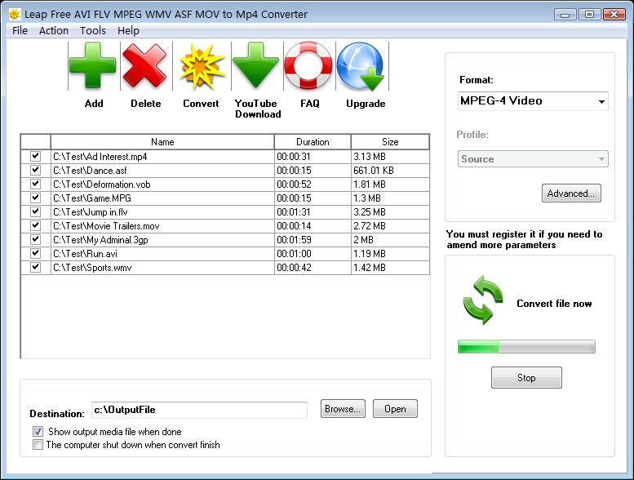Click the green Convert file now arrows
Screen dimensions: 634x480
coord(483,300)
